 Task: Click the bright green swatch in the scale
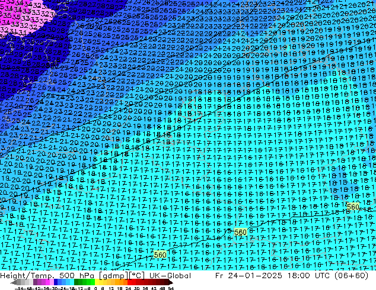click(93, 283)
